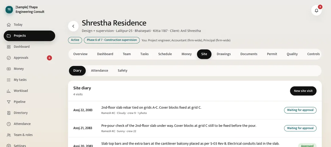The height and width of the screenshot is (147, 331).
Task: Switch to the Attendance sub-tab
Action: (99, 71)
